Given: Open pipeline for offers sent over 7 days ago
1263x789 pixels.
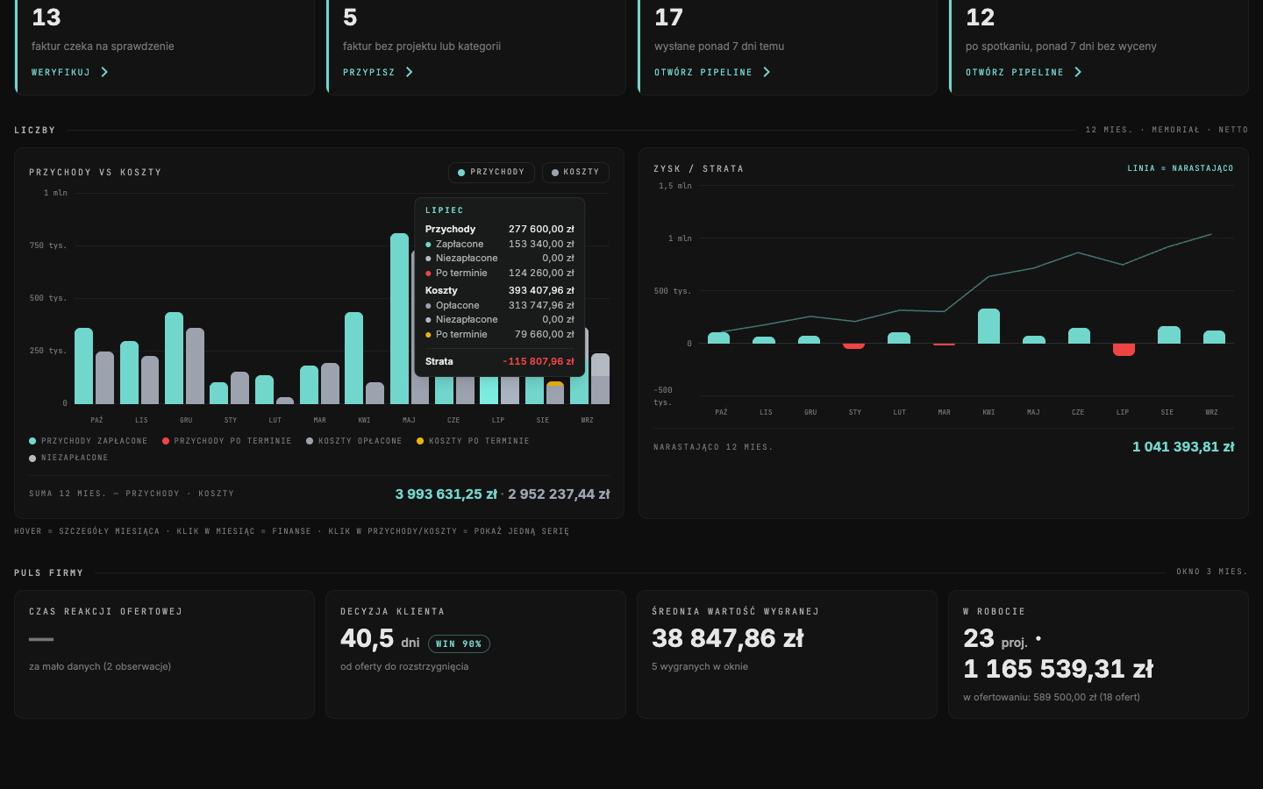Looking at the screenshot, I should pos(712,72).
